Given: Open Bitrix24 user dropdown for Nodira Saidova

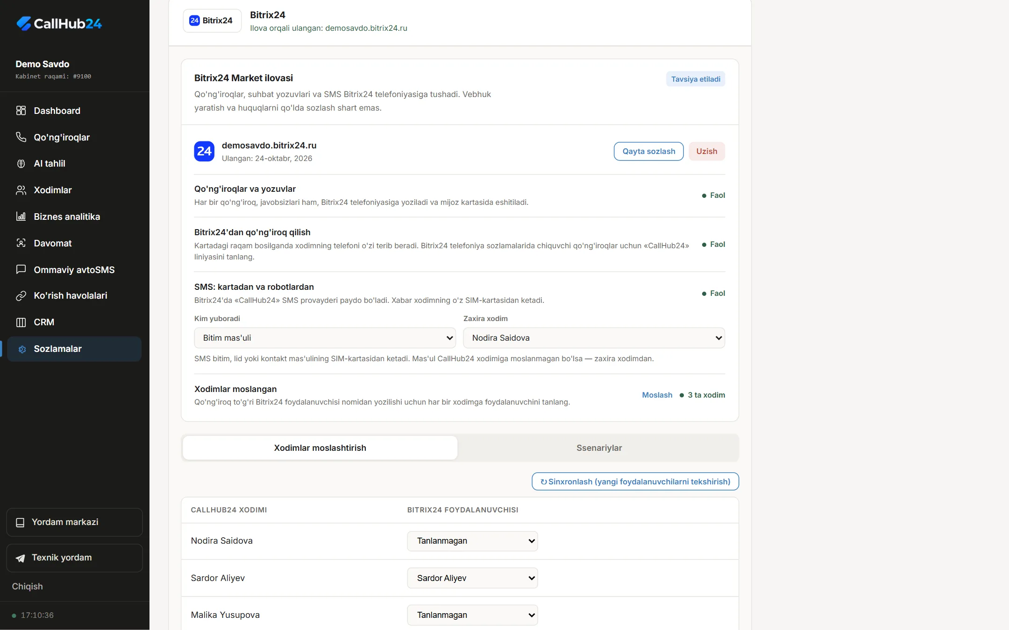Looking at the screenshot, I should [472, 541].
